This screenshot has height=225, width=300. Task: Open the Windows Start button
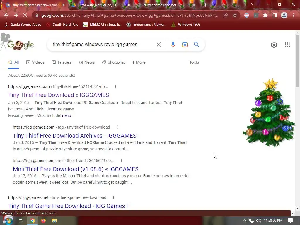[8, 220]
